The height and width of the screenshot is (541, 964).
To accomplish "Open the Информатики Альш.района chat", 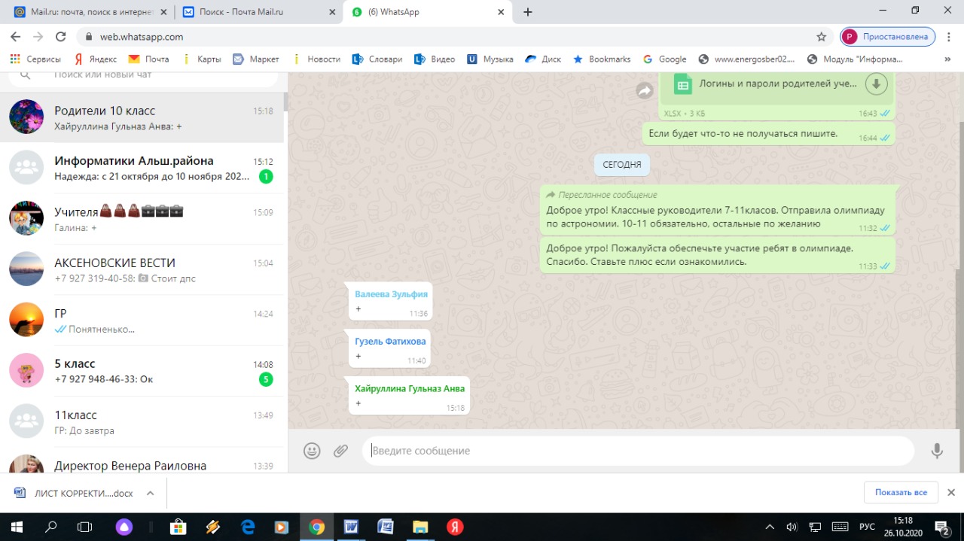I will coord(143,168).
